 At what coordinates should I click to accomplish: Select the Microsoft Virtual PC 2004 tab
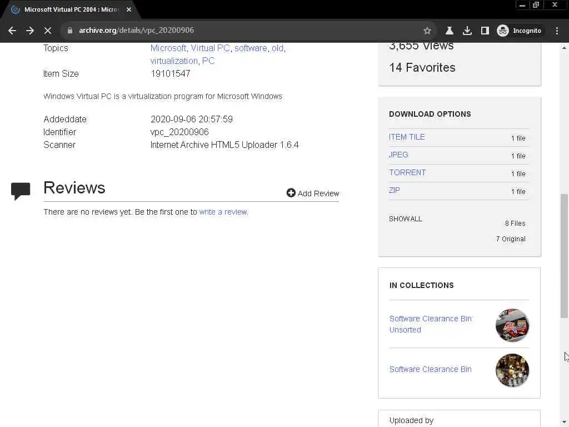coord(71,9)
